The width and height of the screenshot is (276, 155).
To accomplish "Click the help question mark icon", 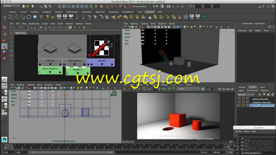I will [x=91, y=6].
